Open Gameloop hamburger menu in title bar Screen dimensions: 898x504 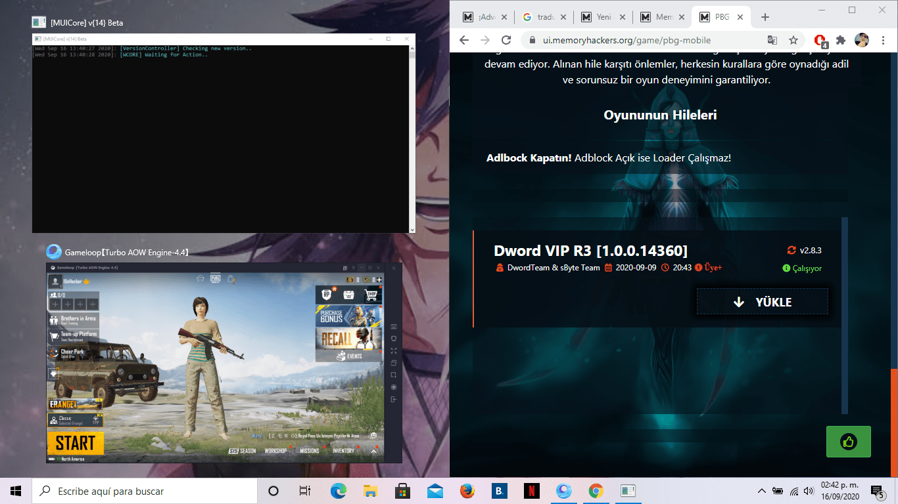click(x=353, y=268)
